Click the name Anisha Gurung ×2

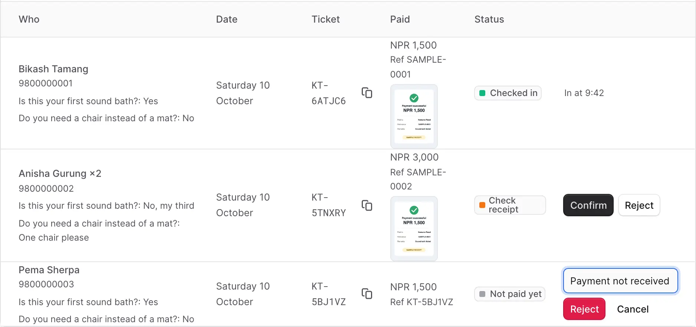click(60, 174)
